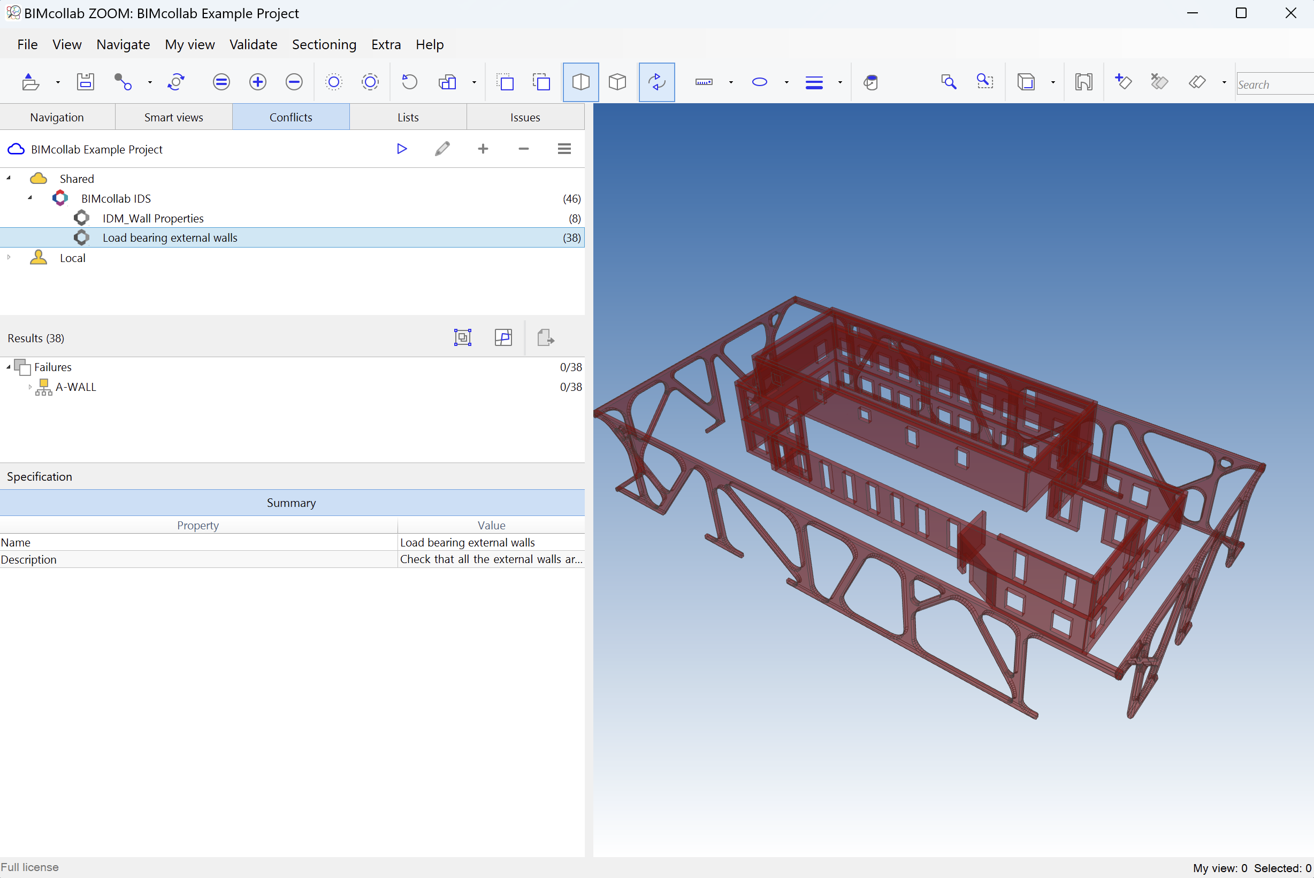Click the section box cube icon
Image resolution: width=1314 pixels, height=878 pixels.
click(x=1026, y=82)
